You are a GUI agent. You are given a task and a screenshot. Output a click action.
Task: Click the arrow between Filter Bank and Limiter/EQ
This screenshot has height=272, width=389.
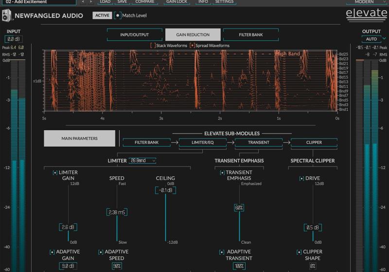pyautogui.click(x=175, y=142)
